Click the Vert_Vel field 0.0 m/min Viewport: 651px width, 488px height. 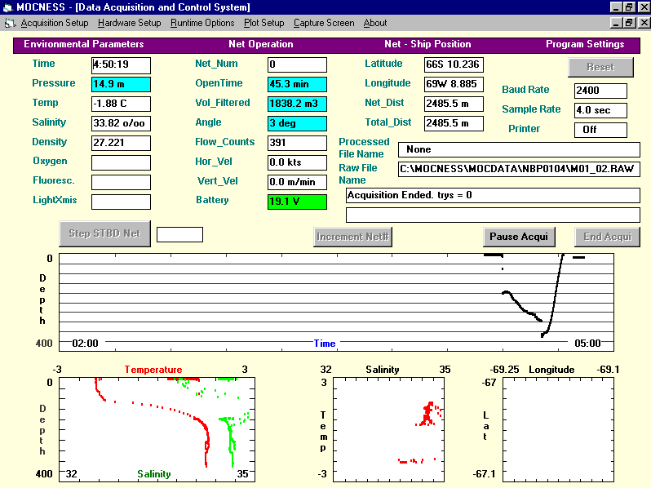[297, 182]
